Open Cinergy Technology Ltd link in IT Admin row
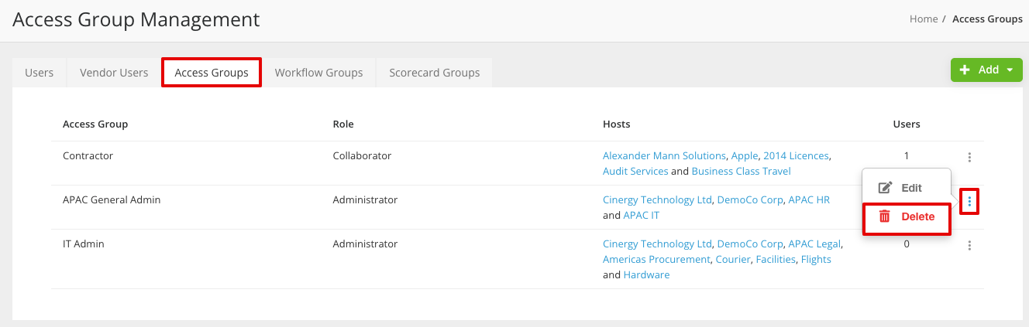The image size is (1029, 327). (x=657, y=244)
